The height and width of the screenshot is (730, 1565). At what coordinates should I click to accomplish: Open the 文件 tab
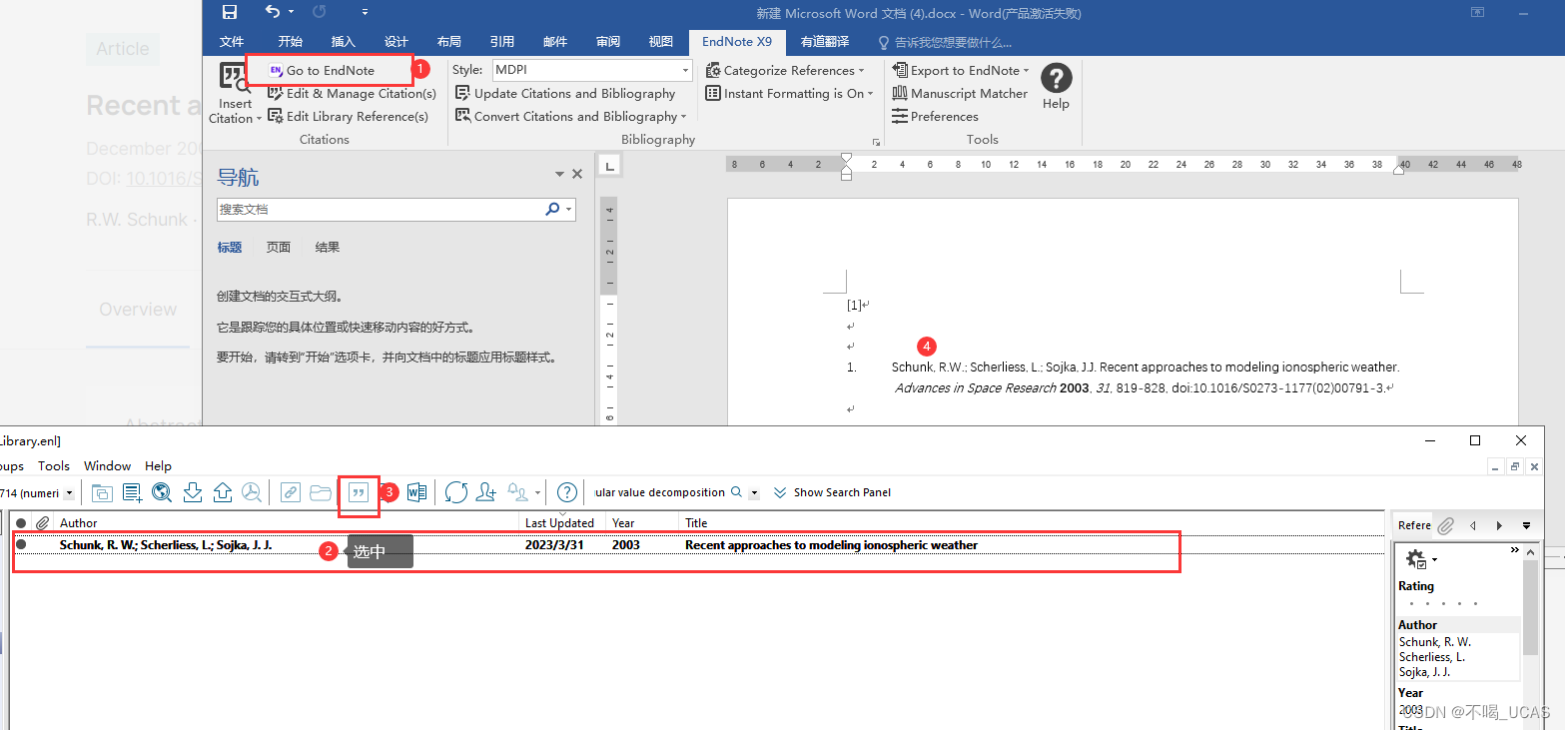[x=232, y=41]
